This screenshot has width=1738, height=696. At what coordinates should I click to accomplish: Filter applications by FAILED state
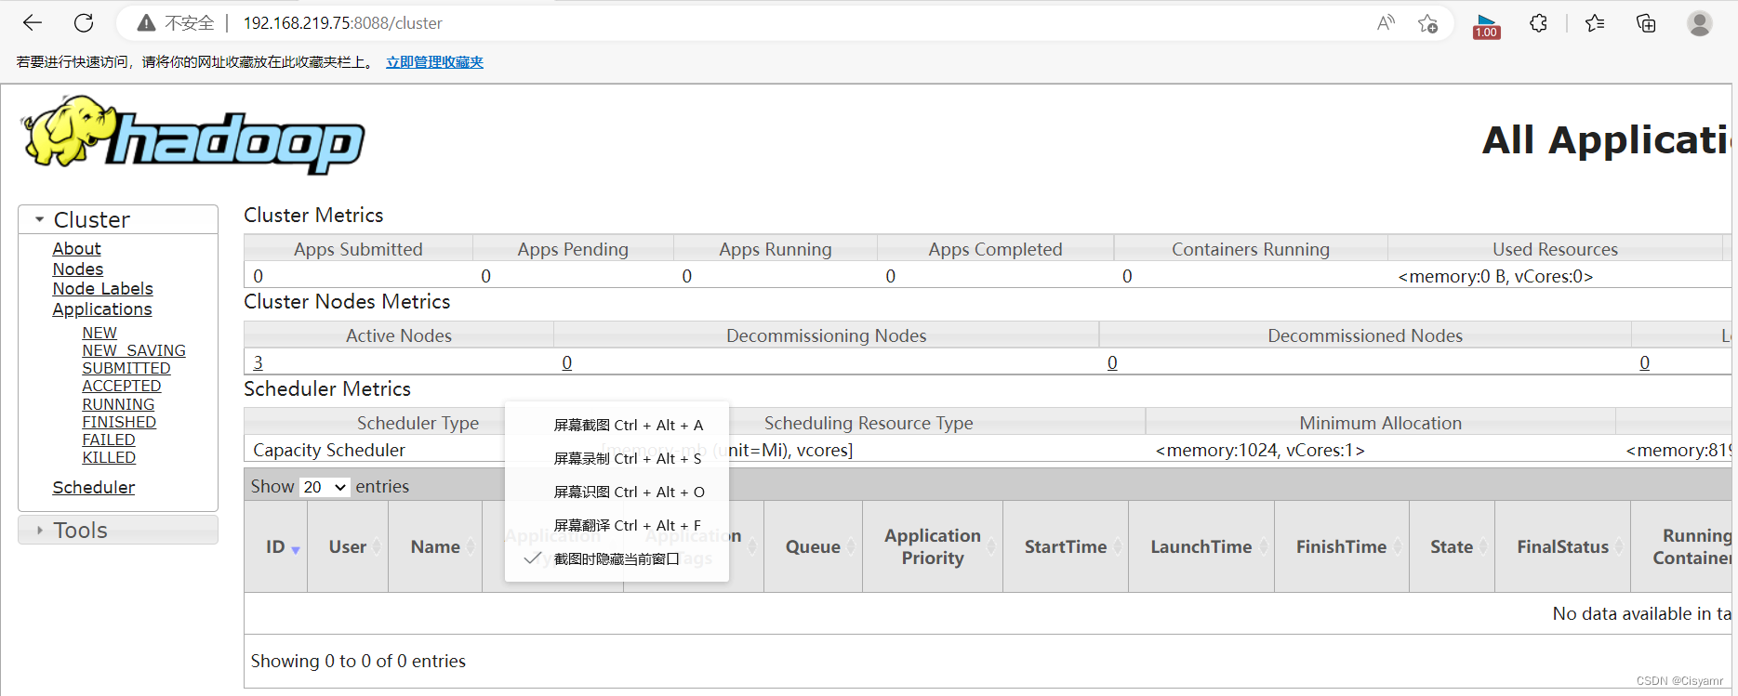pyautogui.click(x=109, y=440)
